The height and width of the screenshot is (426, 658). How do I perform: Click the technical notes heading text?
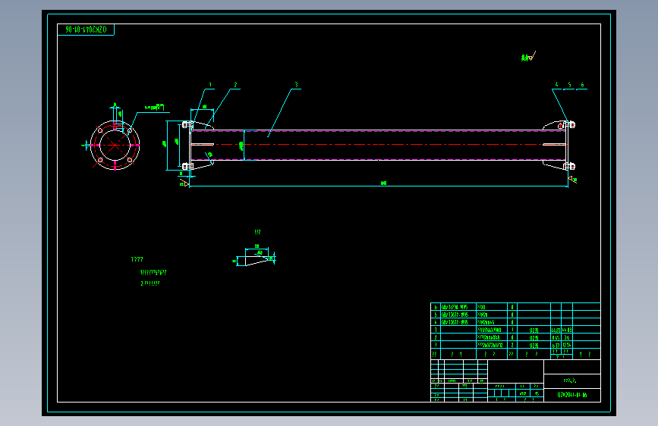click(137, 259)
